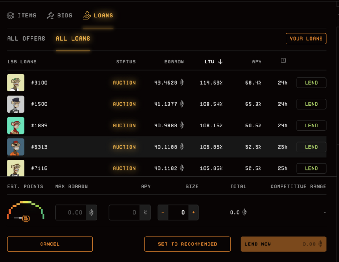Sort loans by LTV arrow
339x262 pixels.
(220, 62)
